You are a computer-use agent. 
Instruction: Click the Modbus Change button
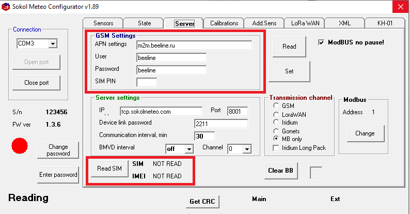coord(365,133)
